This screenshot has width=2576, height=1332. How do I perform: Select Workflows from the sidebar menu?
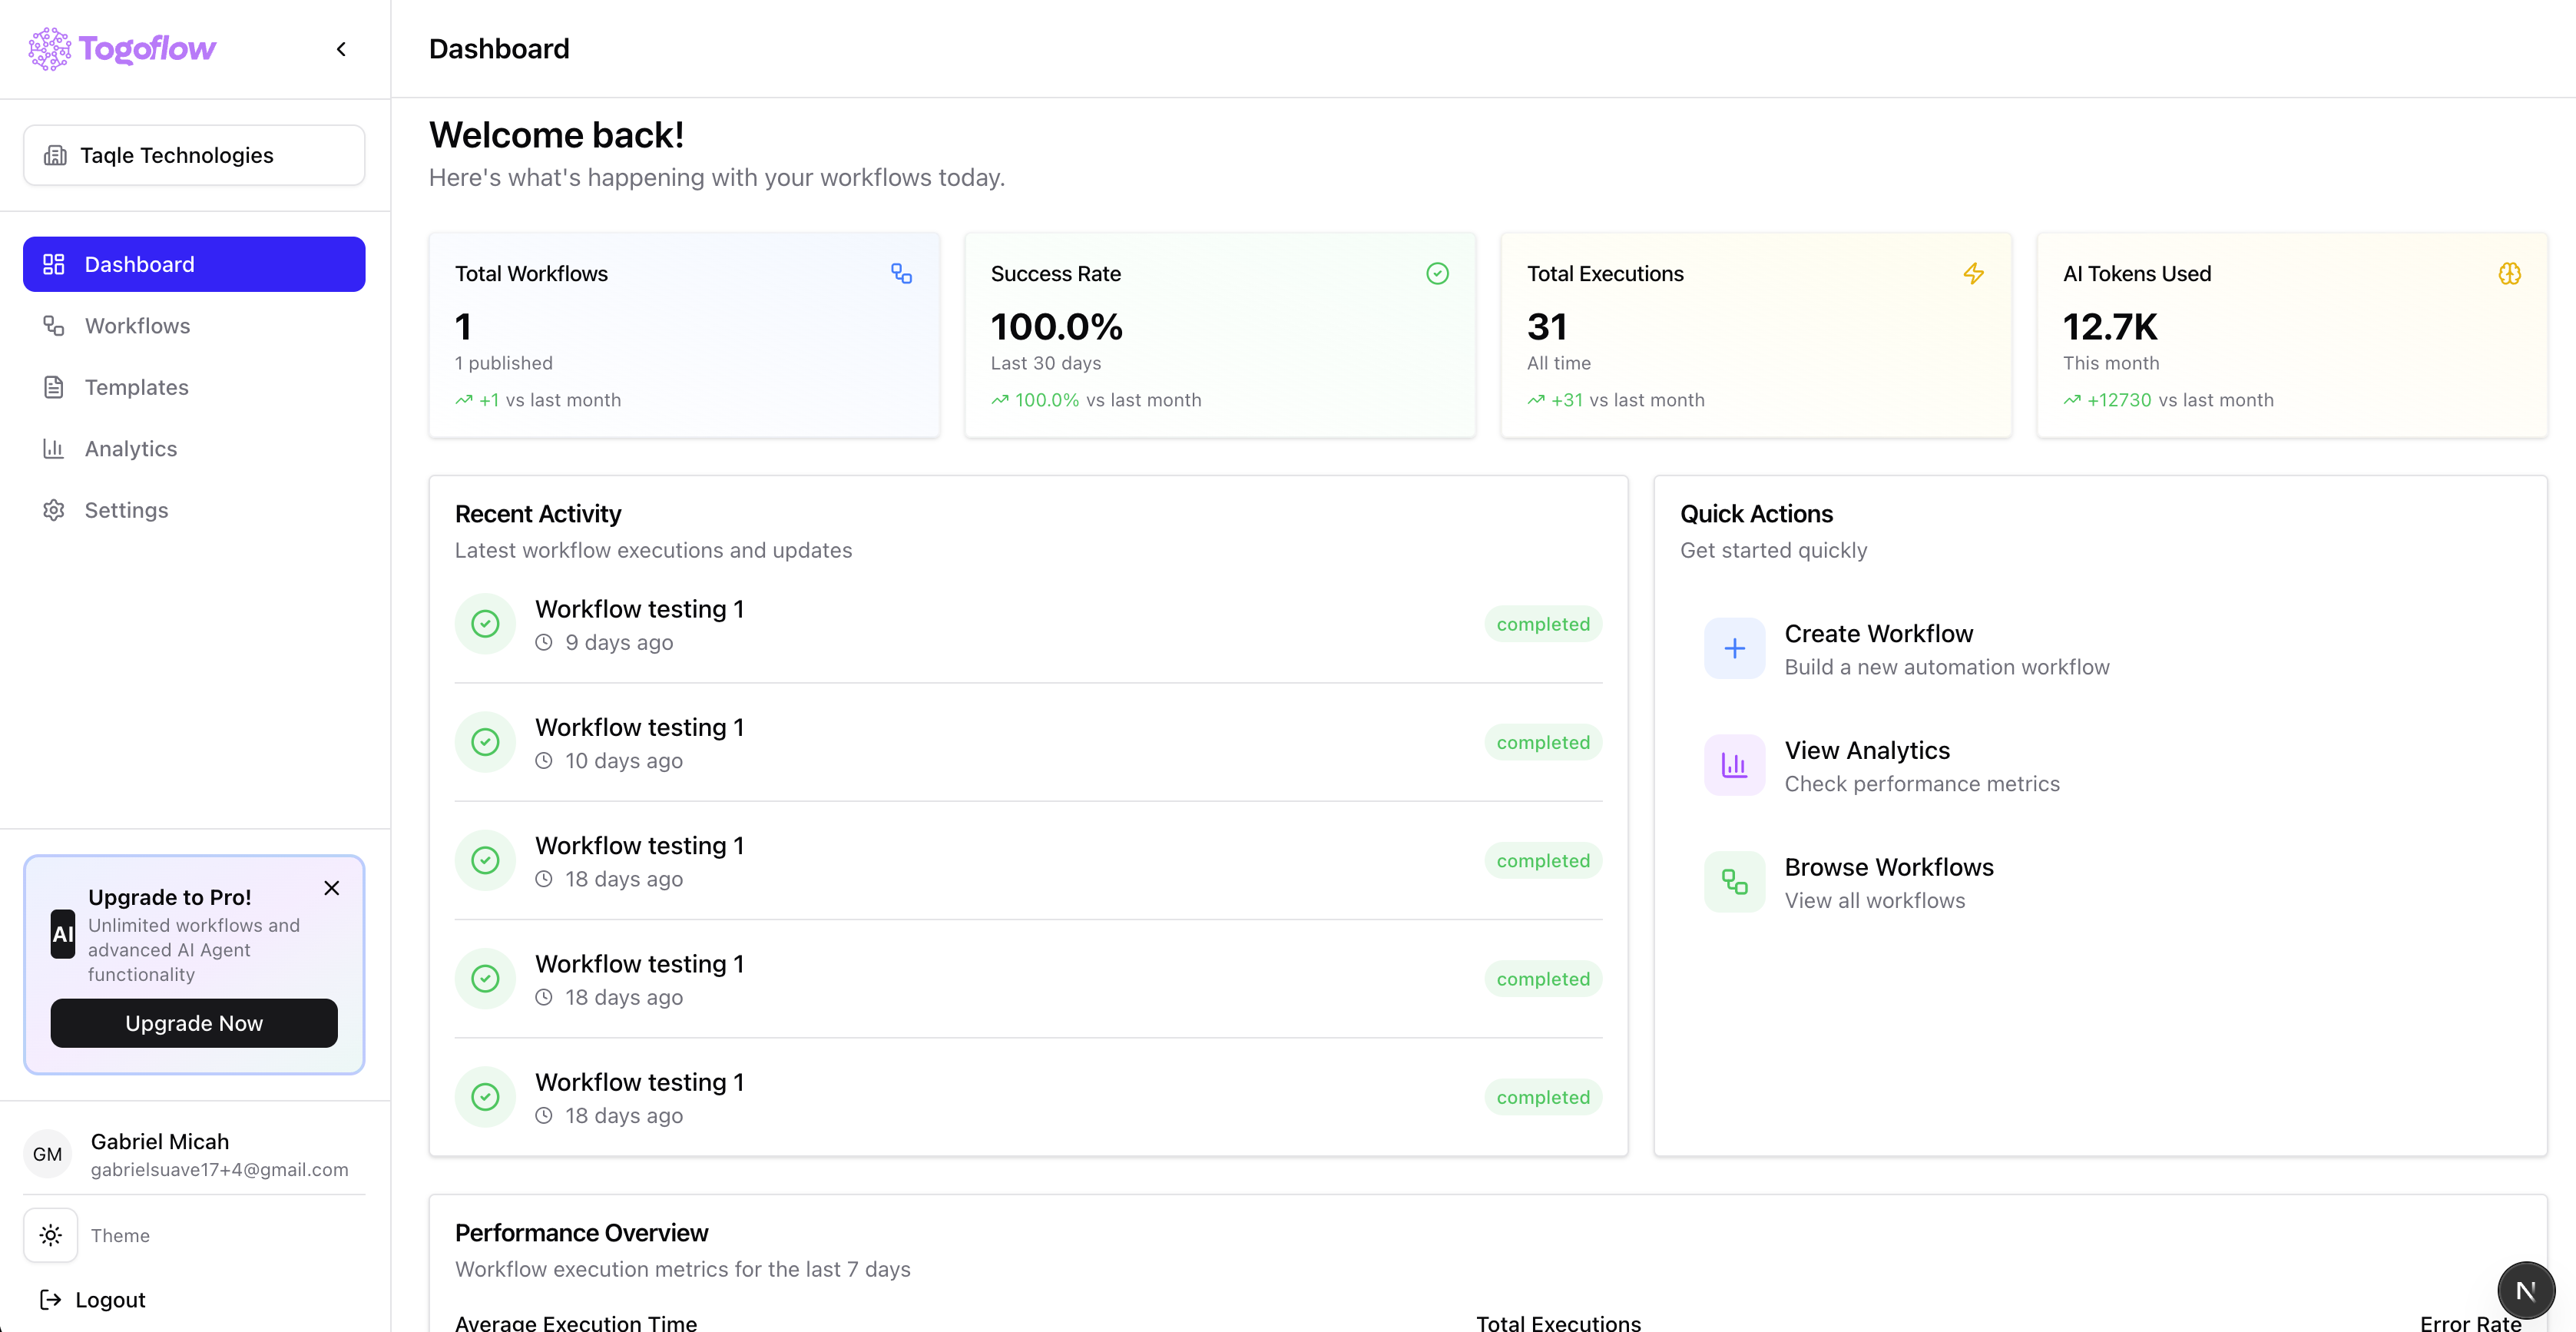(x=137, y=325)
